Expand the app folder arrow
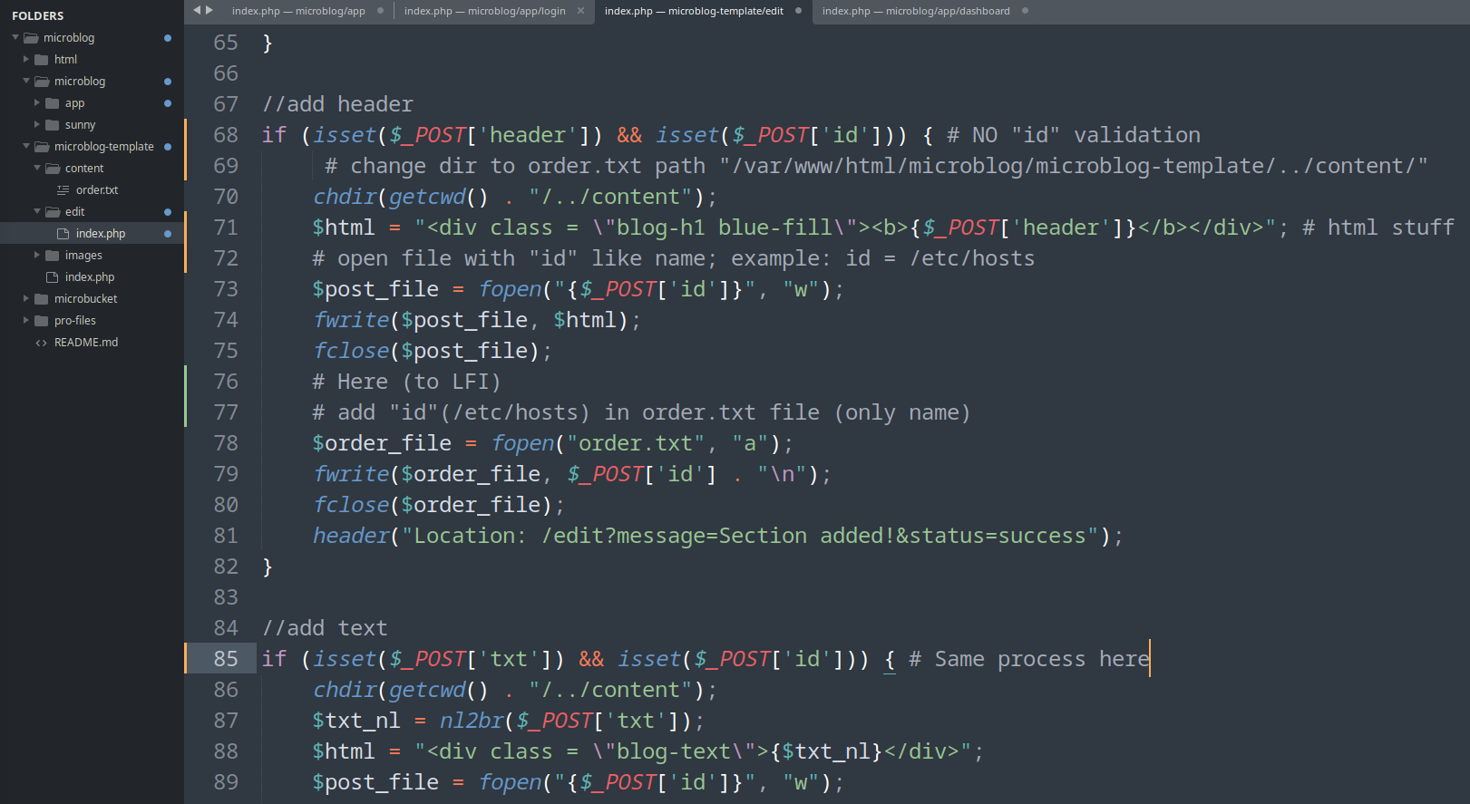The image size is (1470, 804). [37, 103]
